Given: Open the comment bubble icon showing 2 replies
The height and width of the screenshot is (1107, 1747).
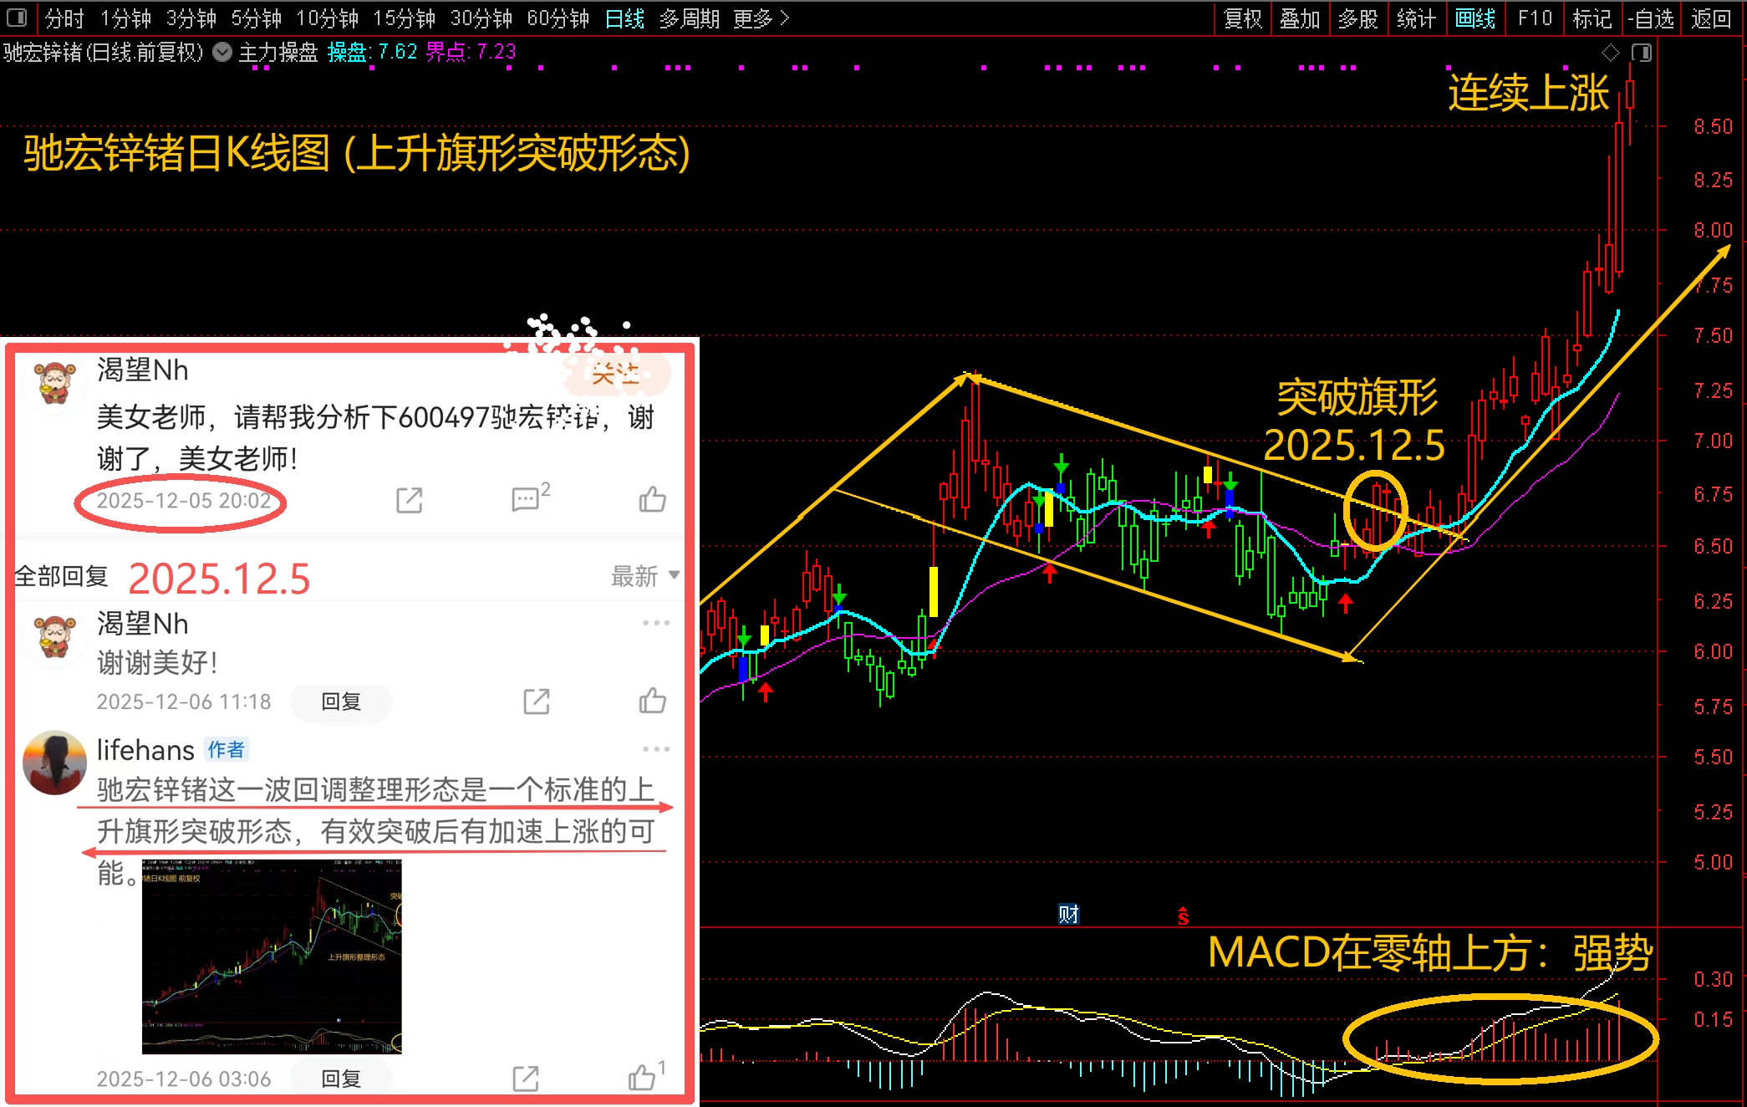Looking at the screenshot, I should click(525, 499).
